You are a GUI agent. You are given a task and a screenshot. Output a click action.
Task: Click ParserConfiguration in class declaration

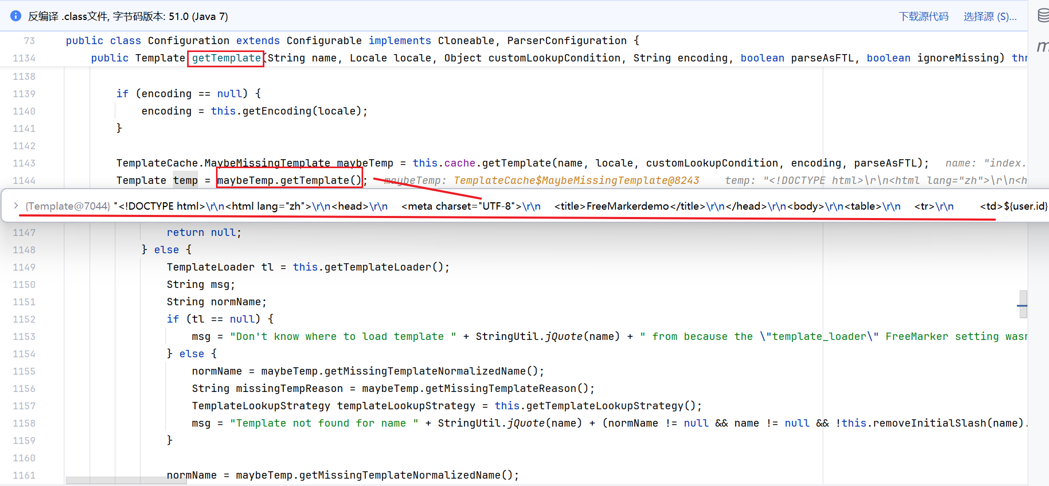click(567, 40)
